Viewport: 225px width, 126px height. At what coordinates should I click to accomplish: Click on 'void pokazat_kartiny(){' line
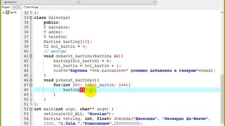click(71, 80)
